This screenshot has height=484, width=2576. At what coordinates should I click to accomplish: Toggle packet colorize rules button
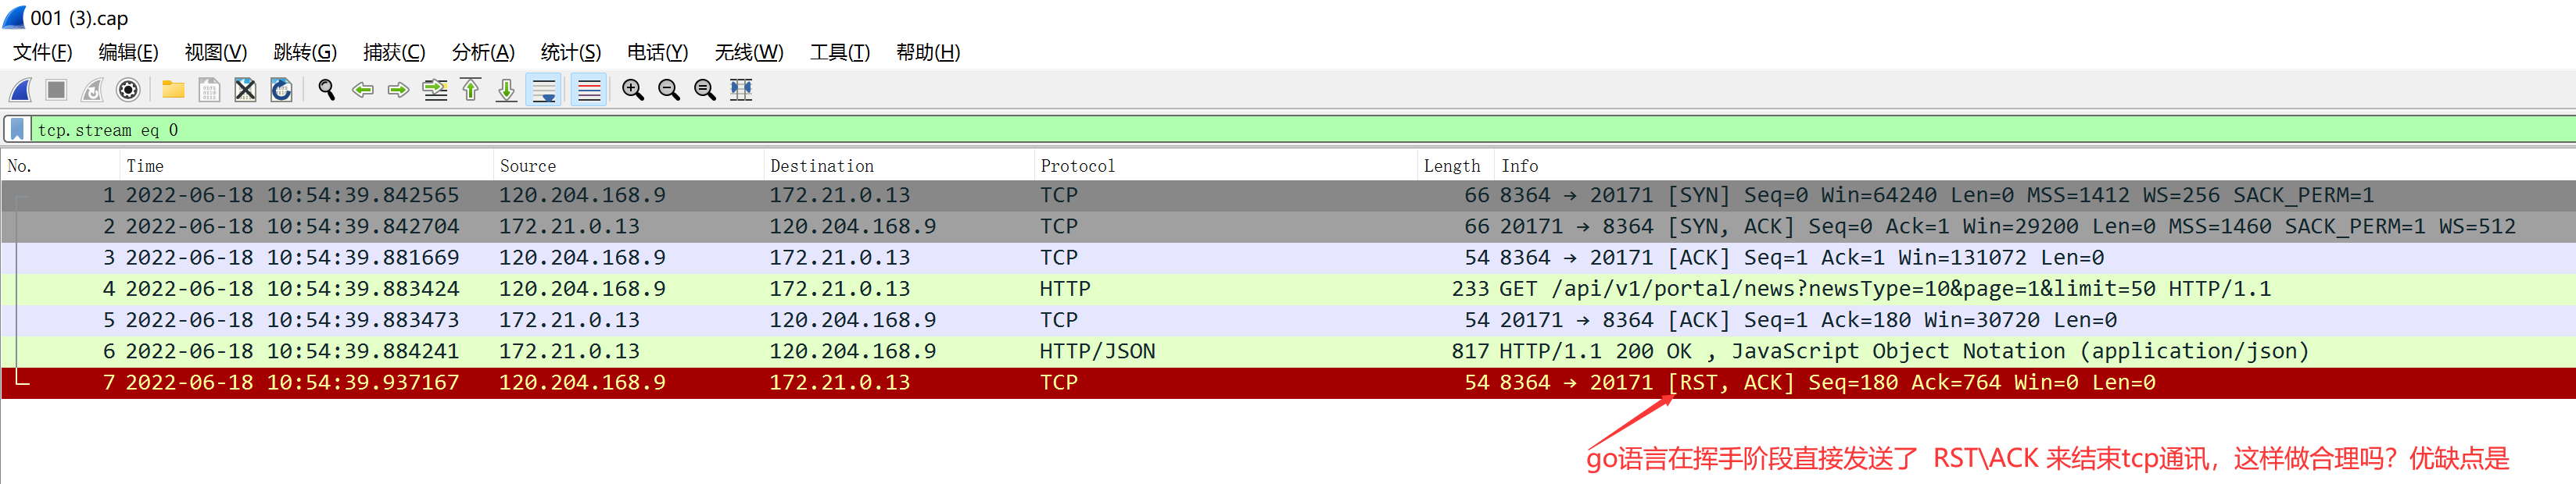[x=589, y=90]
